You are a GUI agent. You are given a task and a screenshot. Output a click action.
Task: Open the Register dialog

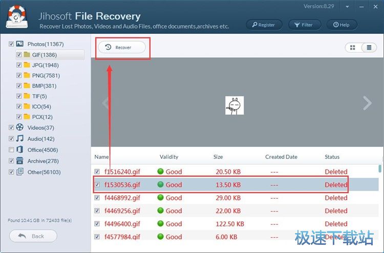click(x=264, y=25)
